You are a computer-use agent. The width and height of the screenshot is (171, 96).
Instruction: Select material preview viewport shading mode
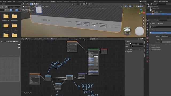140,6
